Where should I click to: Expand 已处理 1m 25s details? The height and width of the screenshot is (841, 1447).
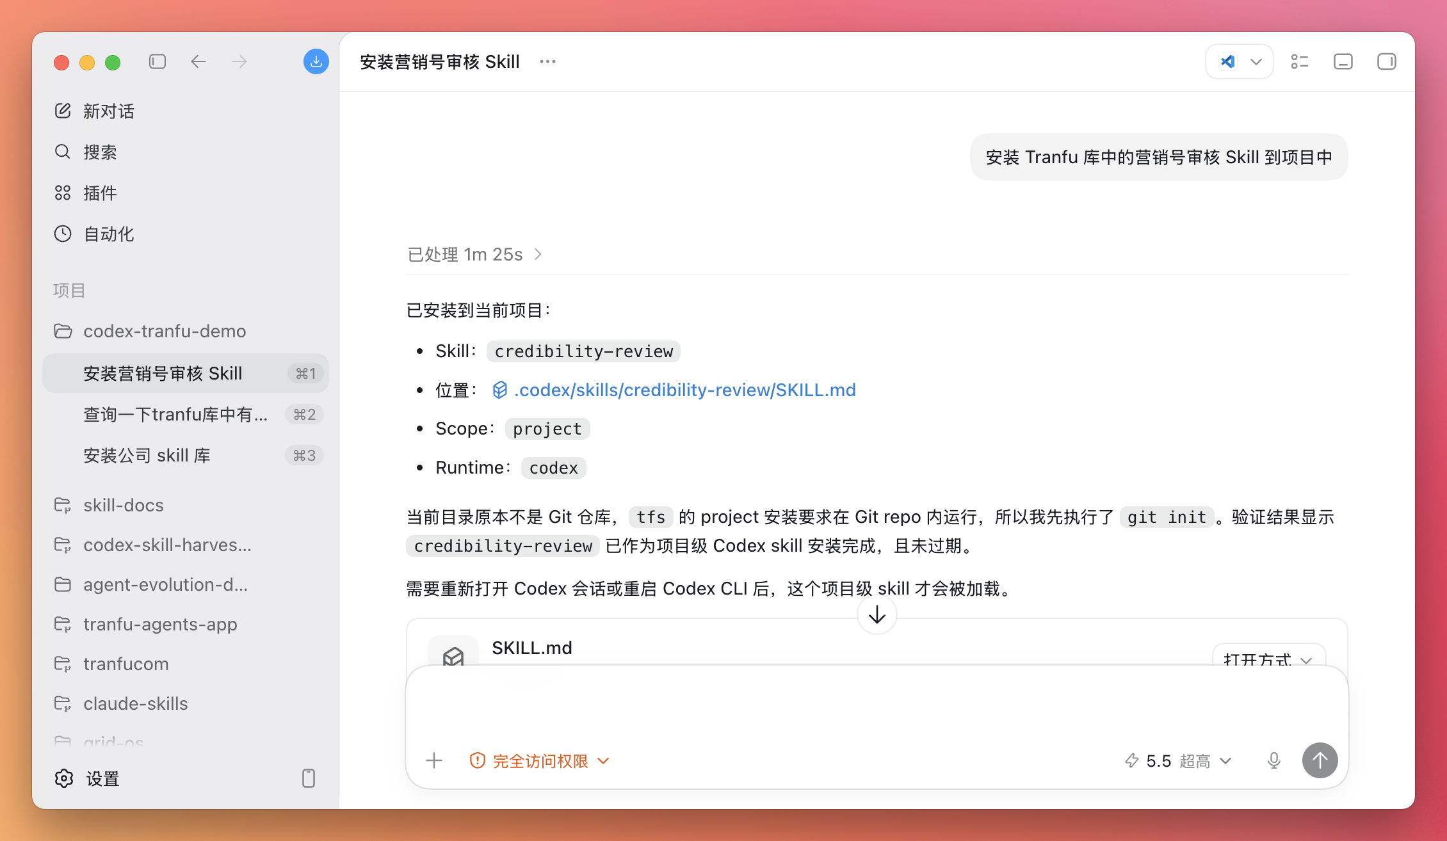475,254
